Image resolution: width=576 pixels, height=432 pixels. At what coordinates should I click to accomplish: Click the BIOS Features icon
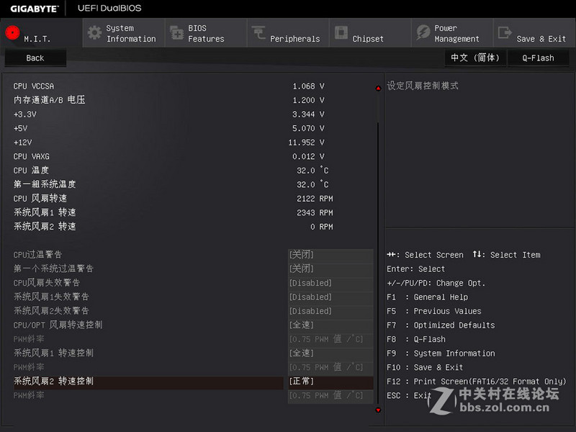tap(176, 33)
